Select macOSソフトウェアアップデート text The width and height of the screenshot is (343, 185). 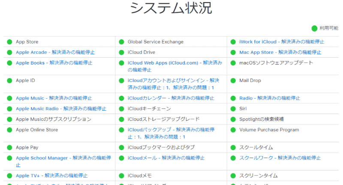click(x=276, y=63)
